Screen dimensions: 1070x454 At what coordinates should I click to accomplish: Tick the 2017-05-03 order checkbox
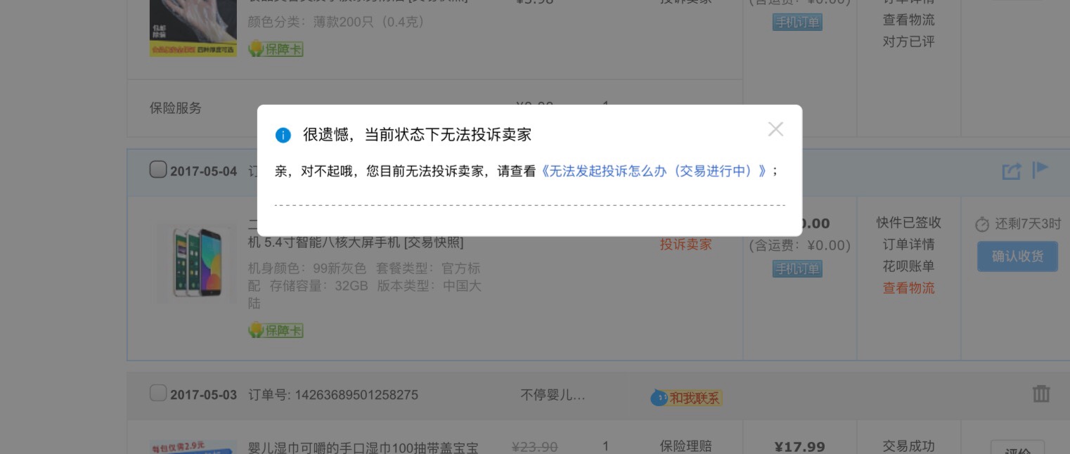[x=158, y=393]
